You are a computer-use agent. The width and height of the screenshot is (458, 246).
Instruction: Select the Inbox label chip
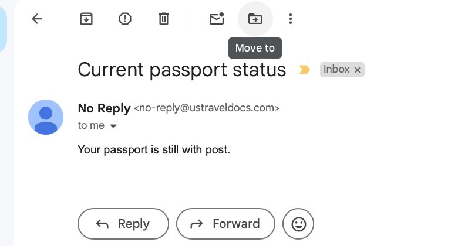336,69
